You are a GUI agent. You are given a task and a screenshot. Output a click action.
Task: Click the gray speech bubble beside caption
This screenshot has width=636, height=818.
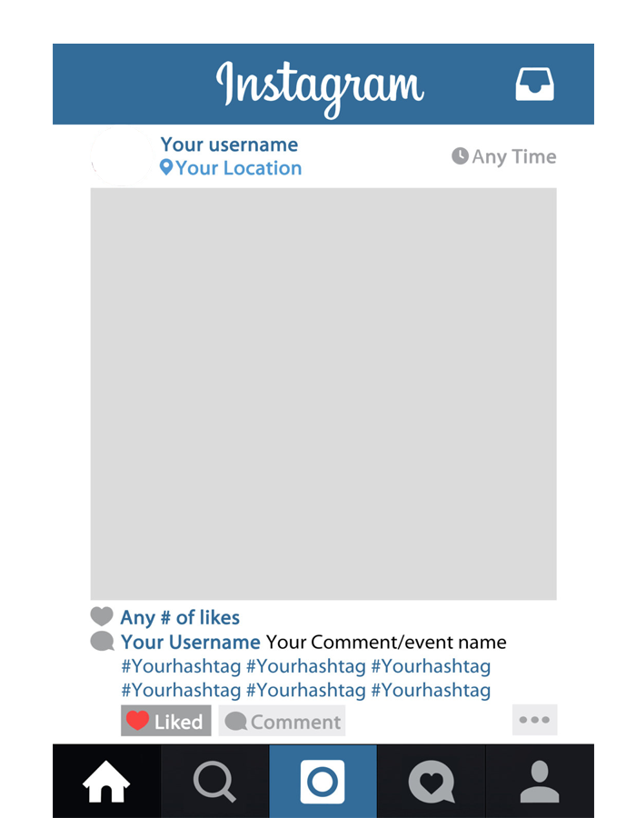click(102, 641)
